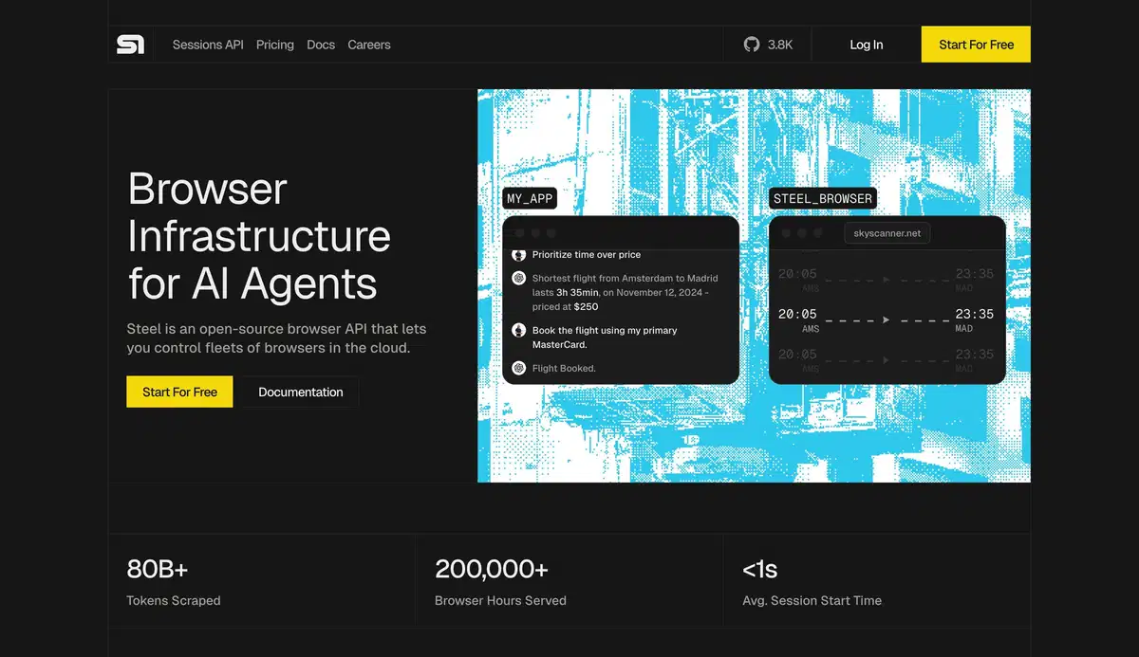Click AI icon beside Shortest flight message

[x=518, y=278]
